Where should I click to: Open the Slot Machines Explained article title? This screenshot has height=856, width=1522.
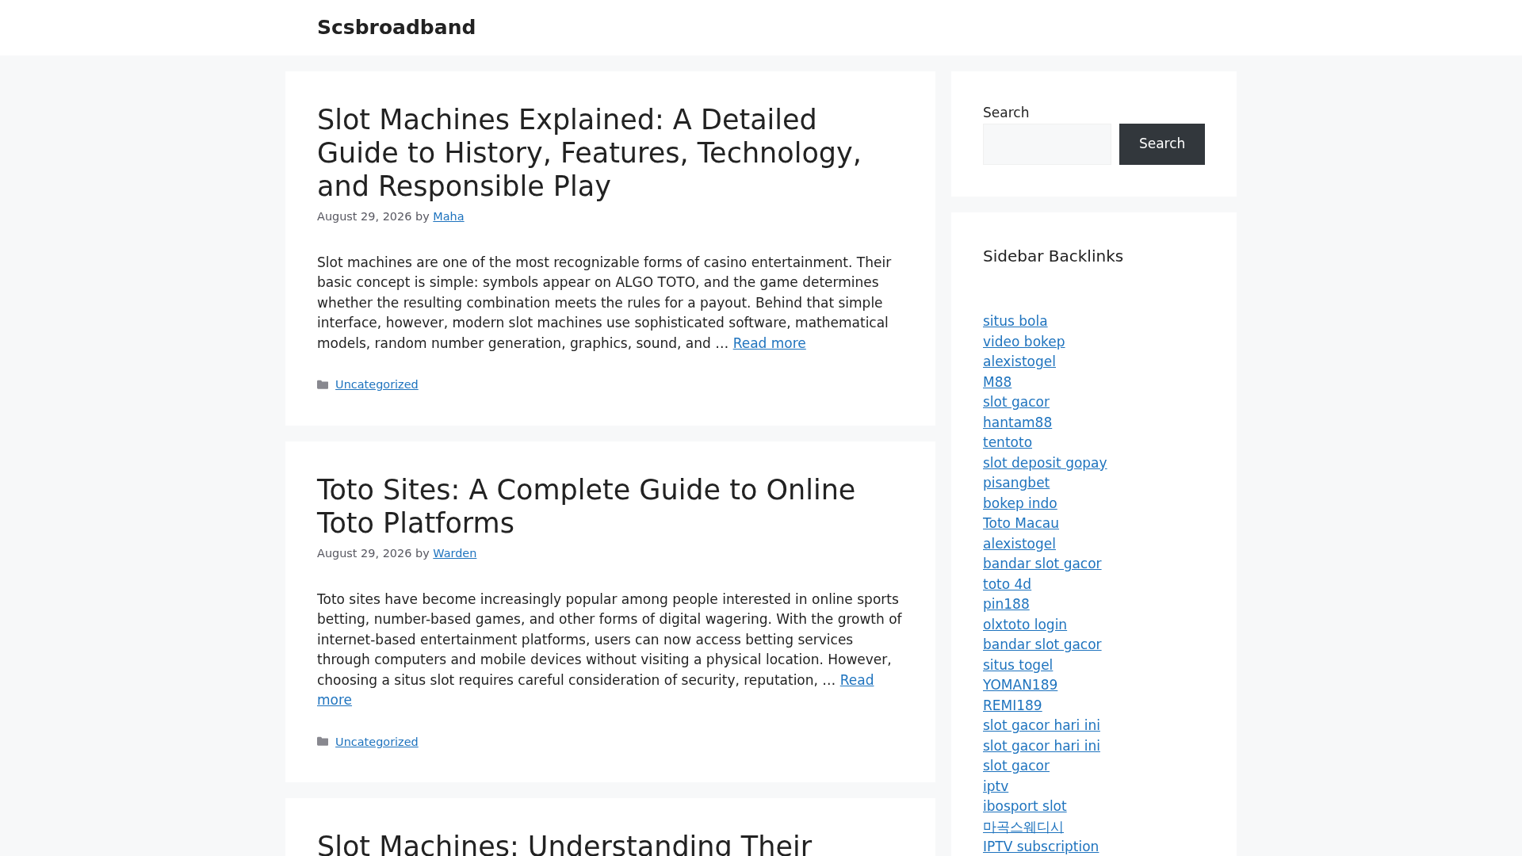click(589, 153)
